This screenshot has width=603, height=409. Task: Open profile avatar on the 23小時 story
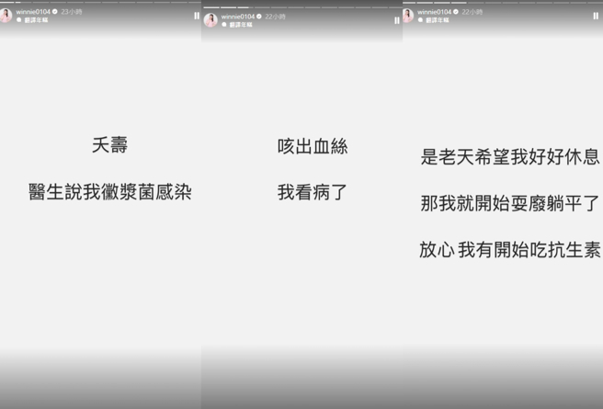[x=6, y=16]
